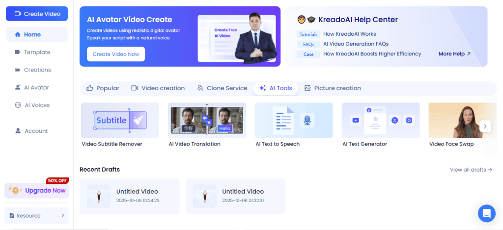
Task: Click the Create Video button
Action: click(x=37, y=14)
